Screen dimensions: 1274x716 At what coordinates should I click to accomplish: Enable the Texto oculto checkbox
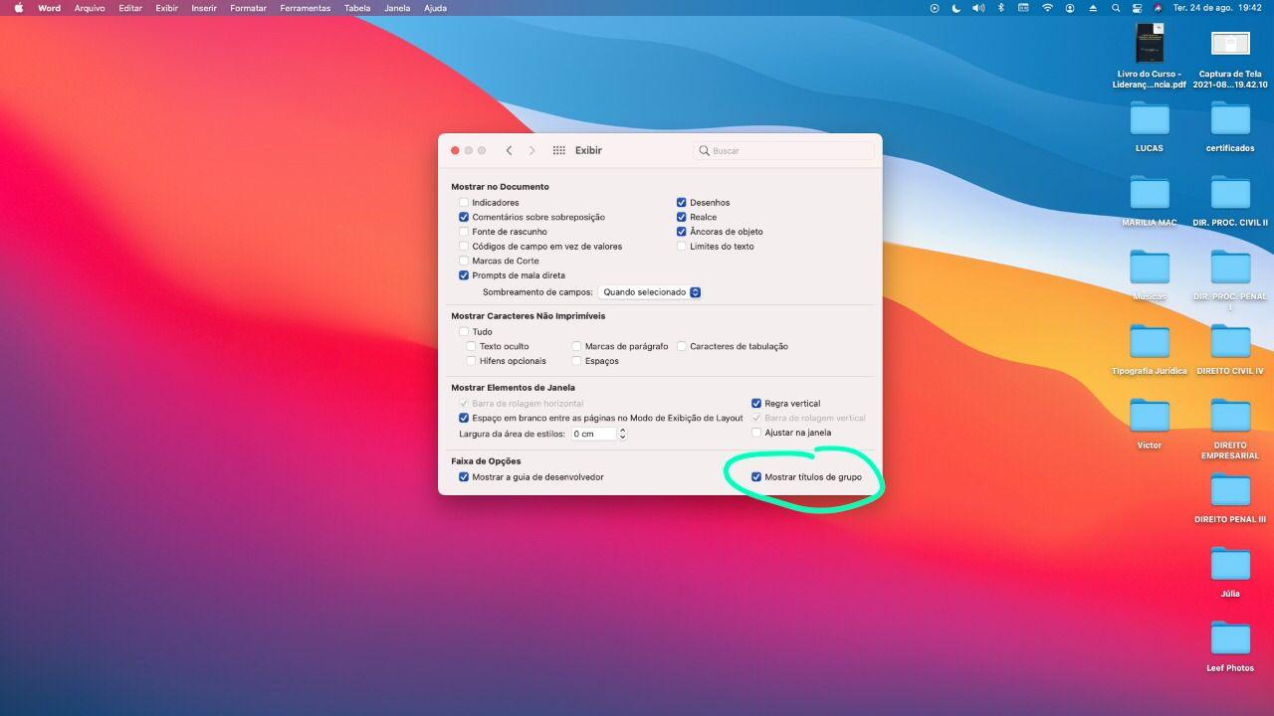click(471, 346)
